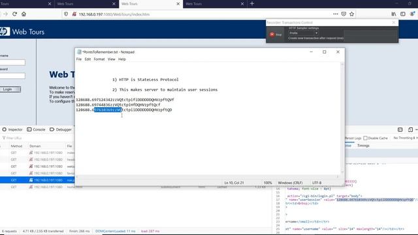This screenshot has width=418, height=235.
Task: Click 'DOMContentLoaded' timing in Network status bar
Action: point(115,231)
